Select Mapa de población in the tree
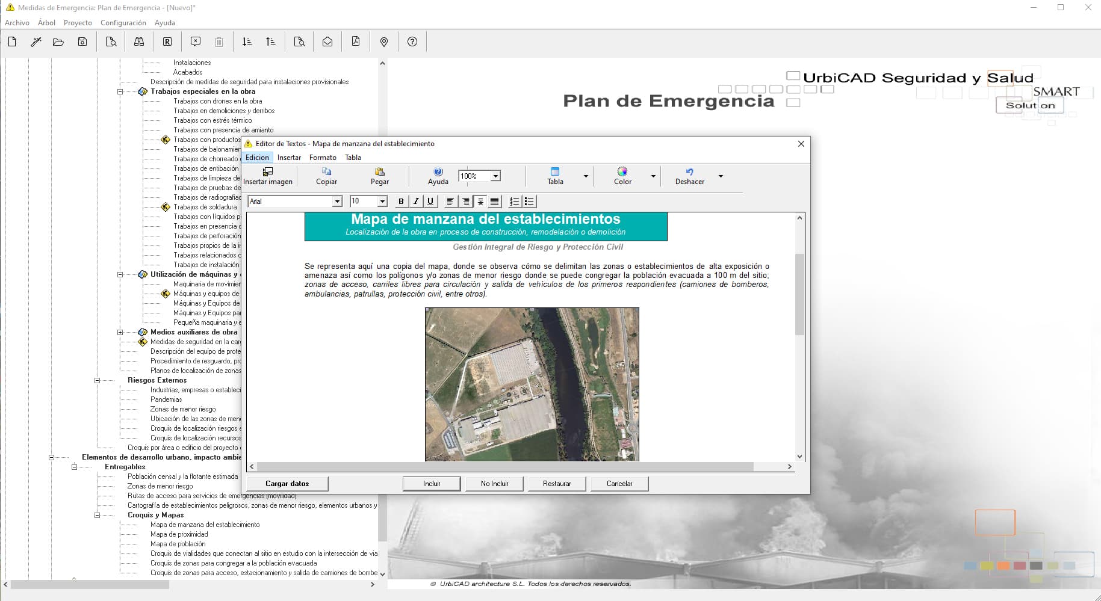Screen dimensions: 1101x601 [x=178, y=544]
